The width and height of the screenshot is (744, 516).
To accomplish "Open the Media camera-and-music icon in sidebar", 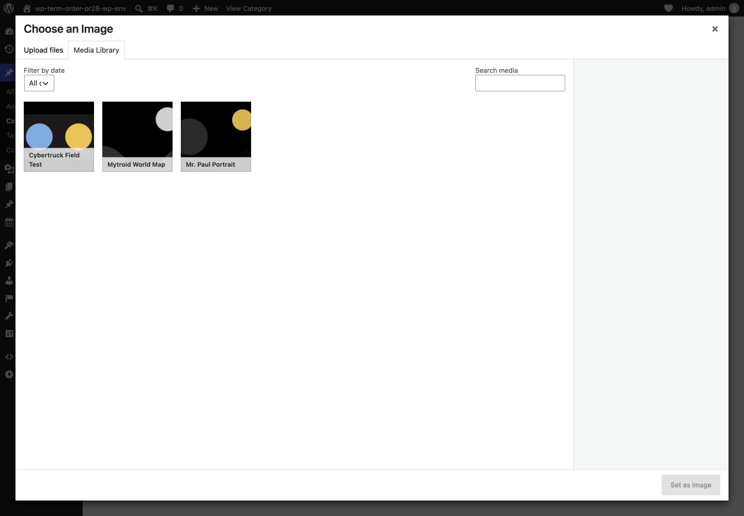I will [x=9, y=169].
